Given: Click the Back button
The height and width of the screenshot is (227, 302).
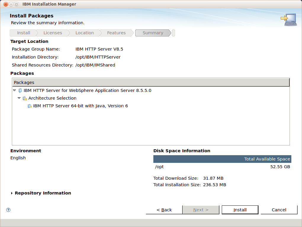Looking at the screenshot, I should coord(164,210).
